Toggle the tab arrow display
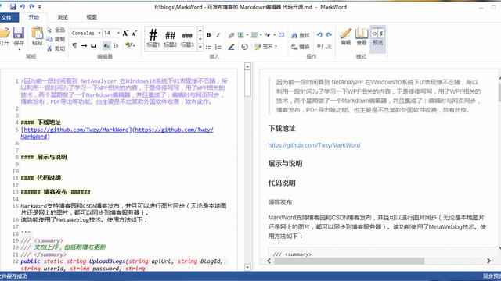 [x=84, y=45]
